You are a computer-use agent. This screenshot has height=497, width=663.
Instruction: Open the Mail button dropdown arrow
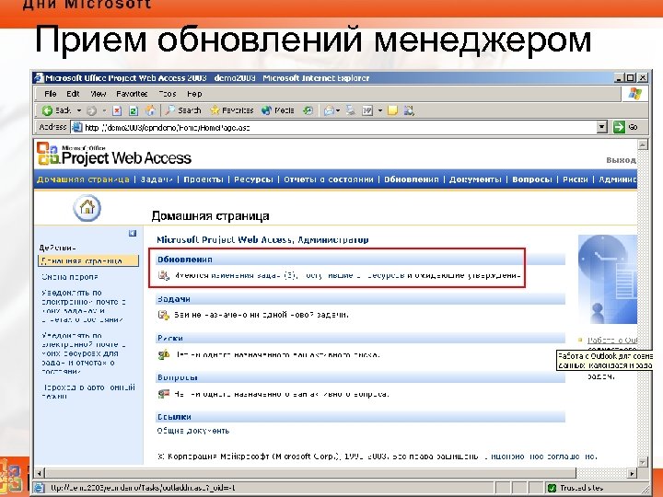click(338, 110)
